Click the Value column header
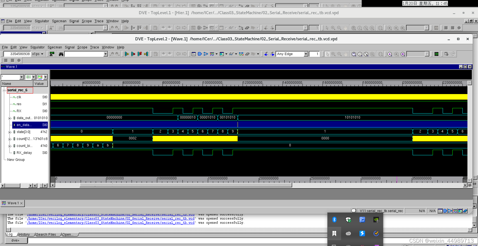This screenshot has height=246, width=478. (41, 84)
